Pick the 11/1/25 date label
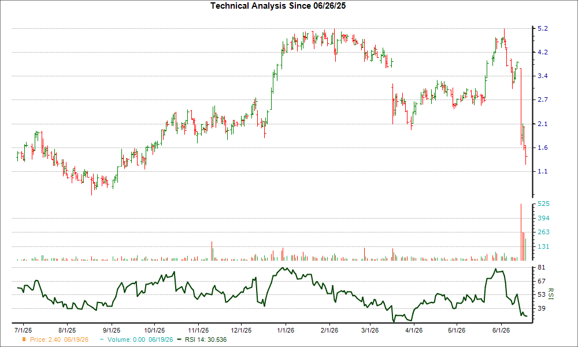Image resolution: width=578 pixels, height=347 pixels. tap(198, 330)
